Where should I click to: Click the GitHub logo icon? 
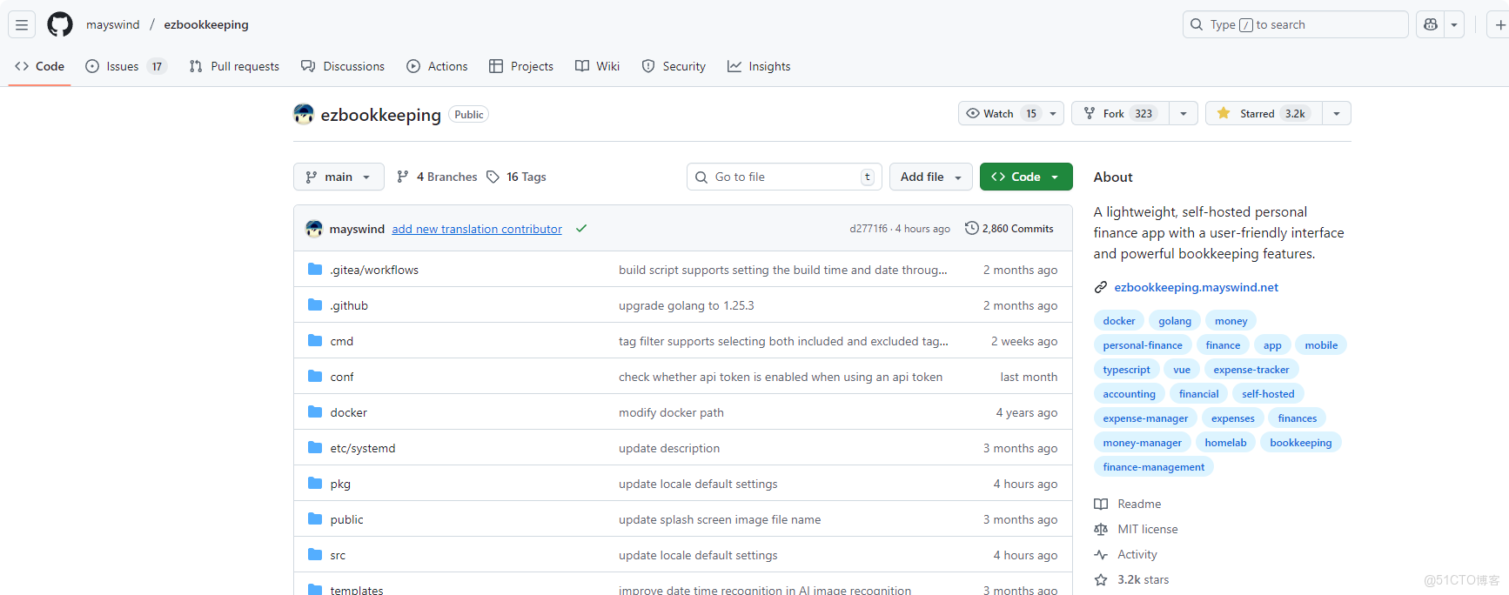(x=60, y=24)
